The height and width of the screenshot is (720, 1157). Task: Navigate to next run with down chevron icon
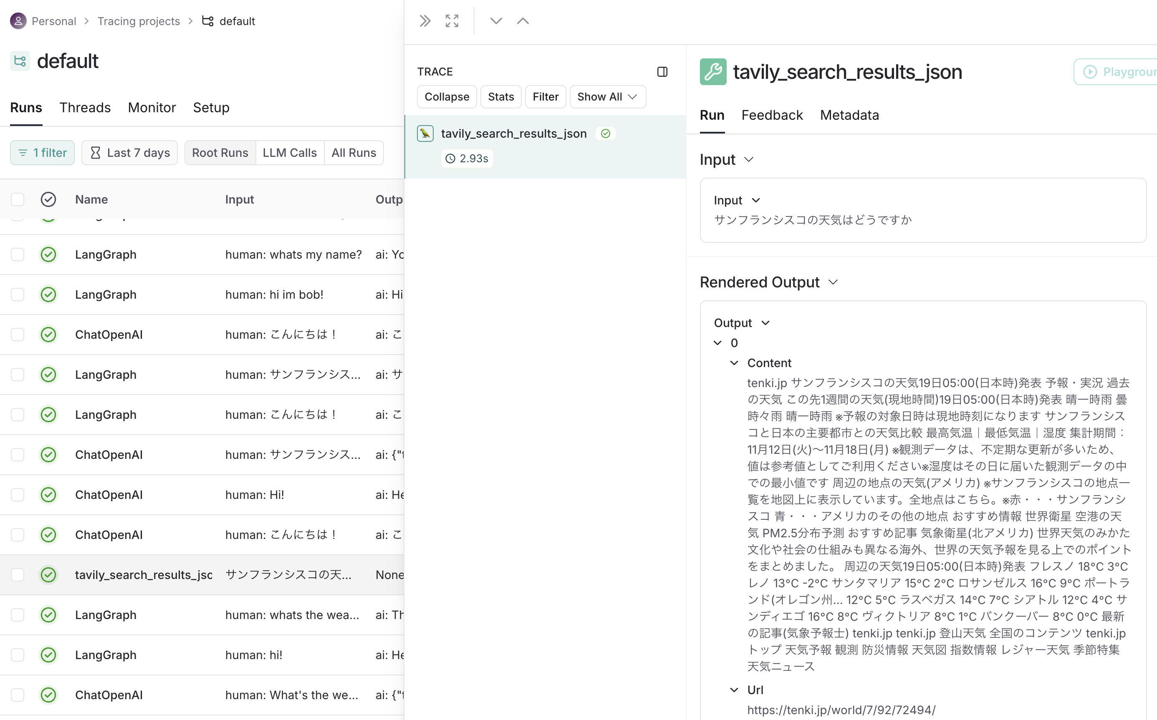point(496,21)
